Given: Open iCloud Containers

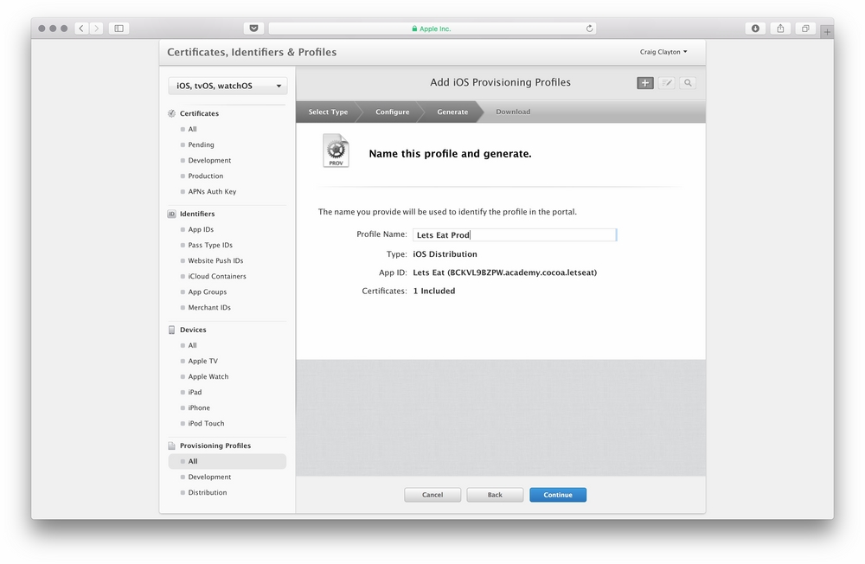Looking at the screenshot, I should (217, 276).
